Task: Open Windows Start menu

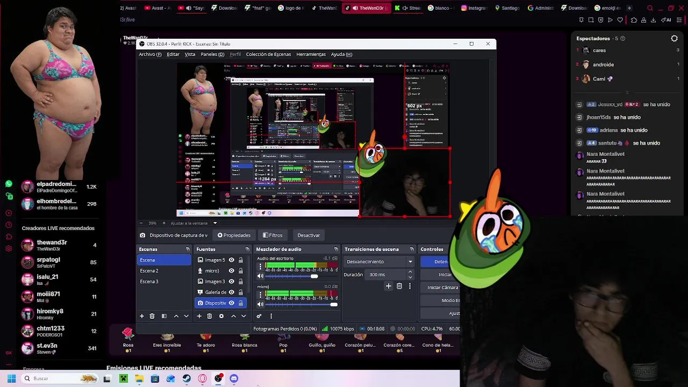Action: point(11,378)
